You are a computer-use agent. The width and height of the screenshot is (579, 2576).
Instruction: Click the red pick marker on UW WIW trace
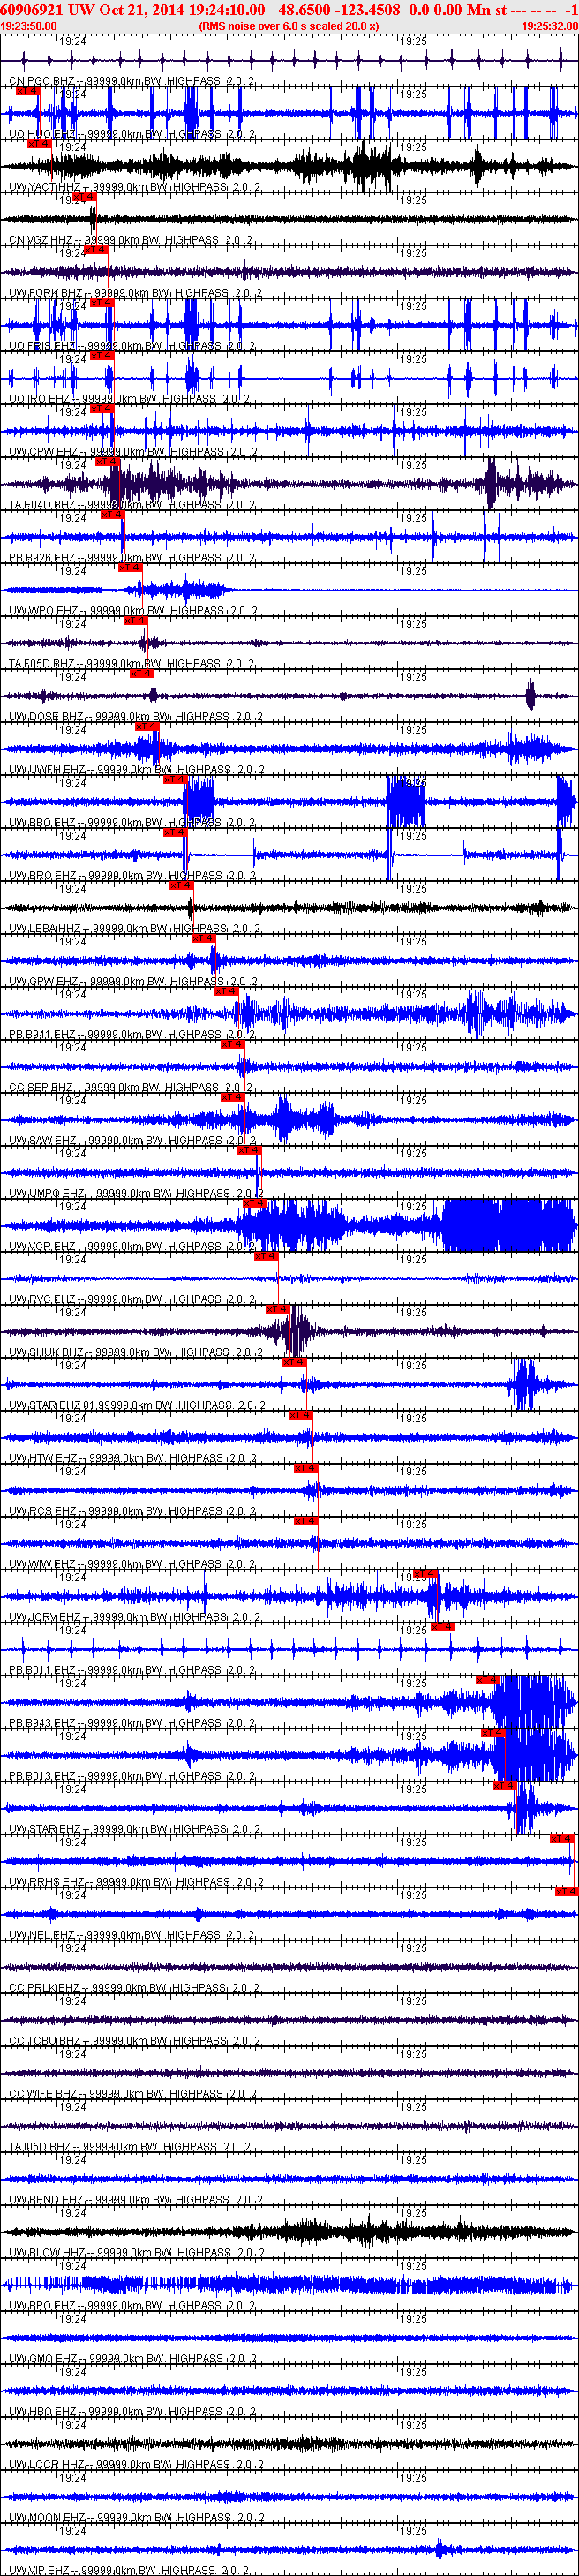[x=306, y=1522]
